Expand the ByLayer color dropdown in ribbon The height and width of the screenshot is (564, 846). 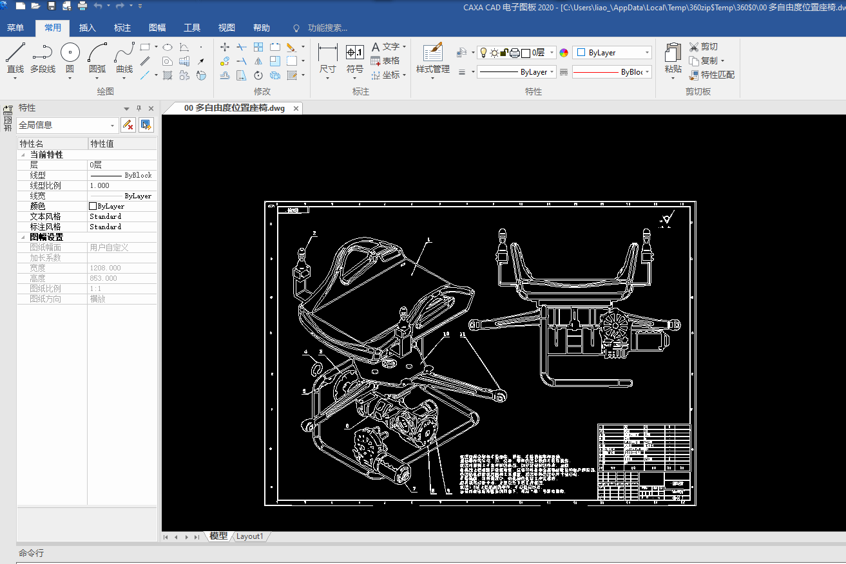tap(647, 53)
